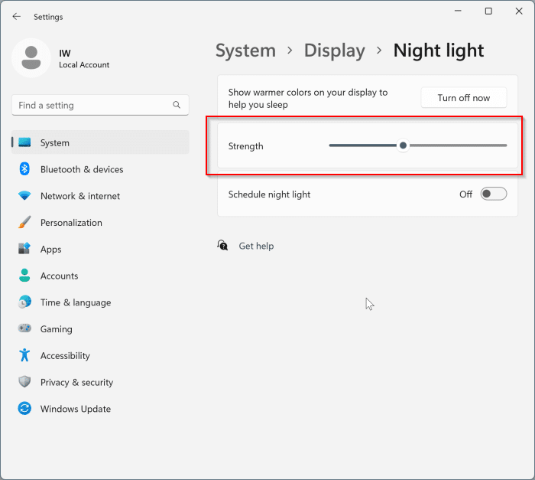Image resolution: width=535 pixels, height=480 pixels.
Task: Open Bluetooth & devices settings label
Action: 82,170
